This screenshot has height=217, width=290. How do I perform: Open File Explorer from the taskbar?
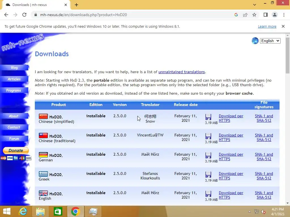pos(40,211)
